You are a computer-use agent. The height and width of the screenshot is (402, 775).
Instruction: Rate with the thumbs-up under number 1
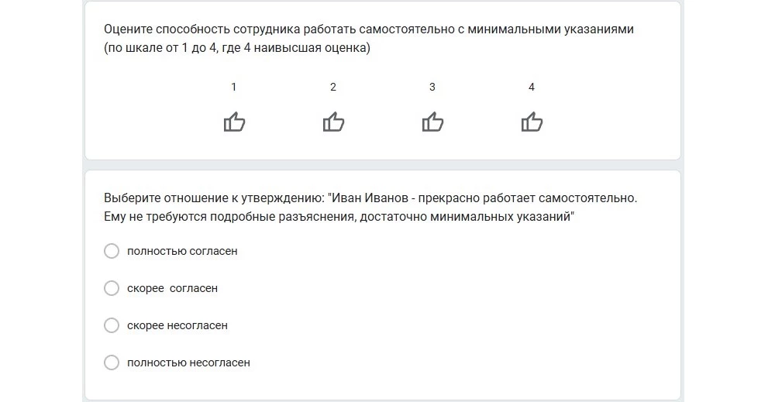234,122
